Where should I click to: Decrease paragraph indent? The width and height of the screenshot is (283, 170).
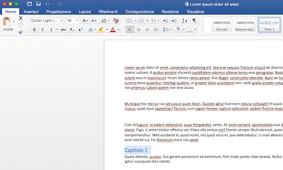[x=166, y=21]
